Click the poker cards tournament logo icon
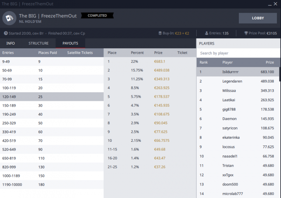The height and width of the screenshot is (198, 281). pyautogui.click(x=10, y=18)
